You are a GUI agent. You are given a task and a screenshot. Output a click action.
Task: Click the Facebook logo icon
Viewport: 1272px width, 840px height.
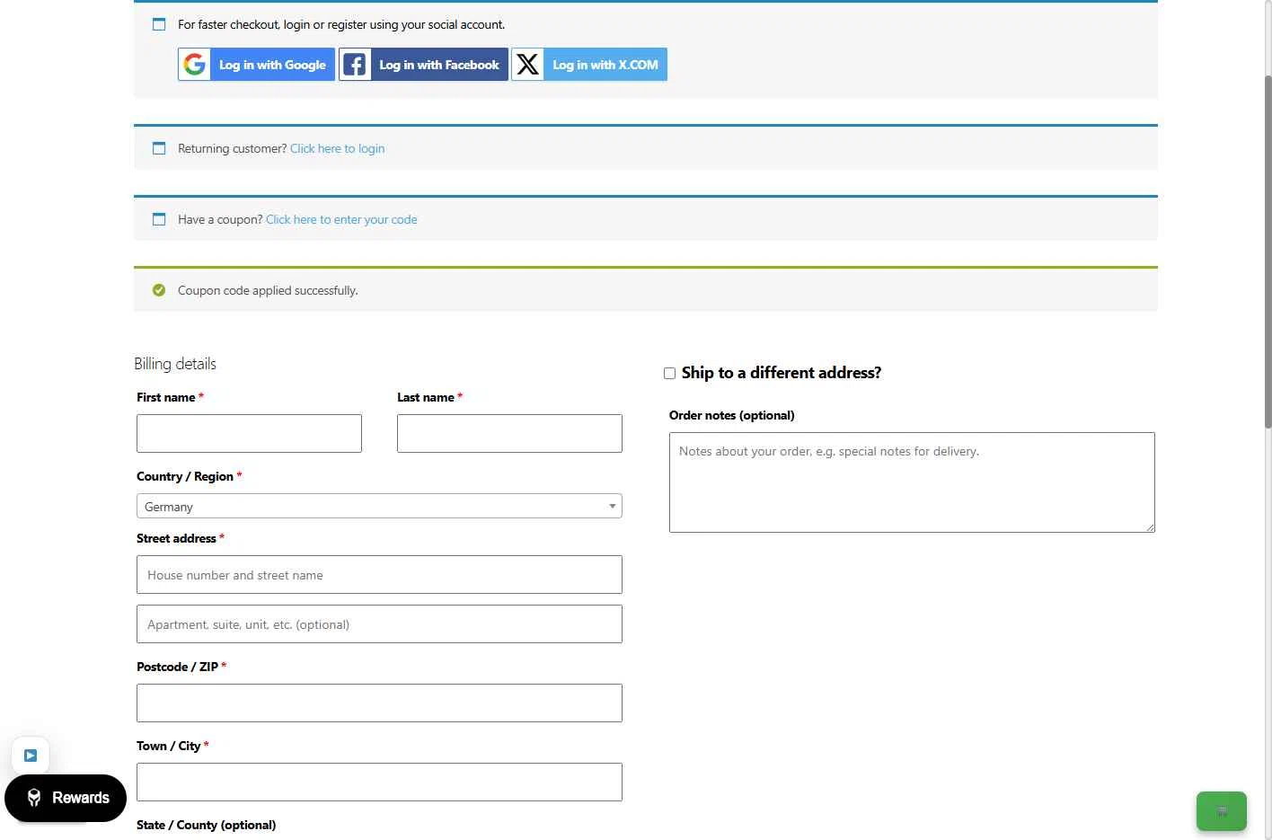pyautogui.click(x=356, y=65)
